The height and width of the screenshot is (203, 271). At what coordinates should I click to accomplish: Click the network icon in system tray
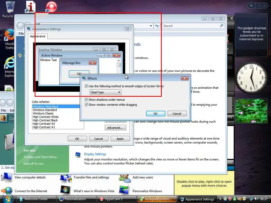click(251, 199)
